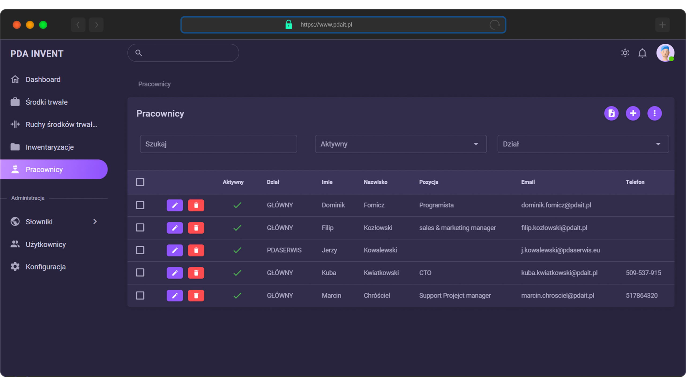
Task: Delete Filip Kozłowski using trash icon
Action: (196, 228)
